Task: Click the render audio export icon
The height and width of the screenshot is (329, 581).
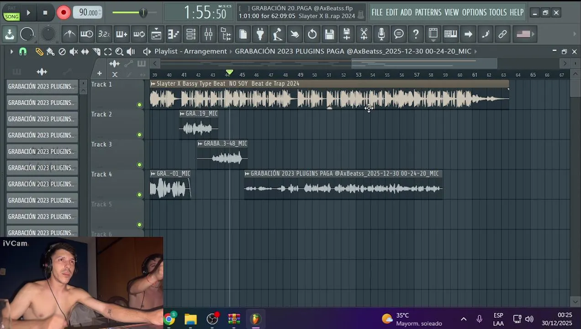Action: pyautogui.click(x=347, y=34)
